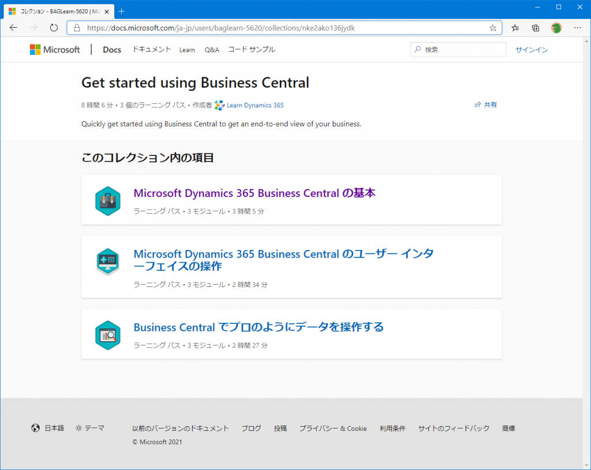This screenshot has height=470, width=591.
Task: Open 以前のバージョンのドキュメント footer link
Action: (181, 428)
